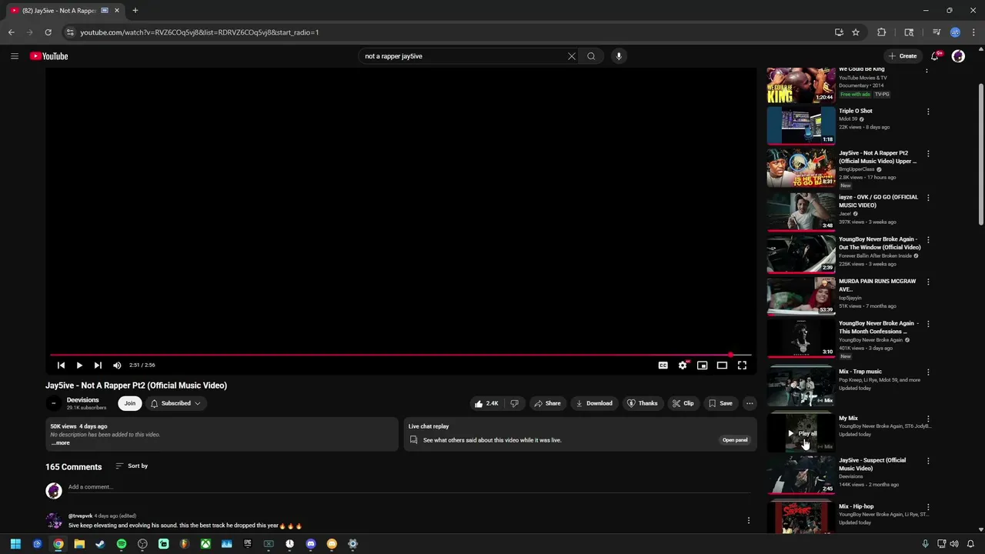Viewport: 985px width, 554px height.
Task: Open options for Triple O Shot video
Action: click(927, 112)
